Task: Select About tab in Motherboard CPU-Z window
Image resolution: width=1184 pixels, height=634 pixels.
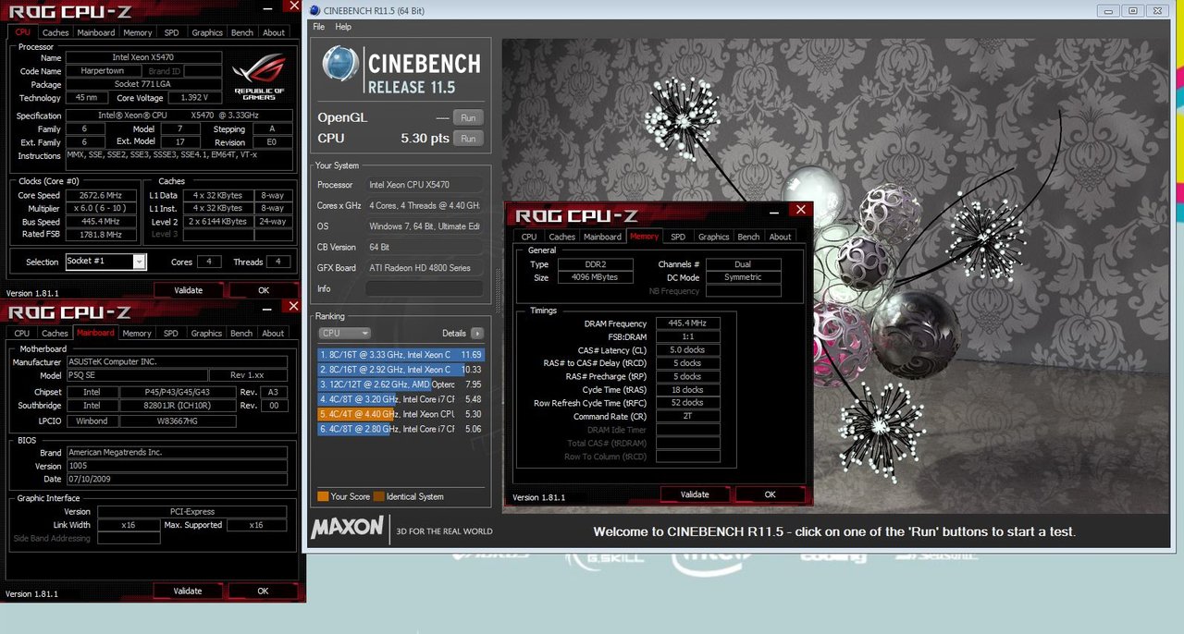Action: click(x=273, y=333)
